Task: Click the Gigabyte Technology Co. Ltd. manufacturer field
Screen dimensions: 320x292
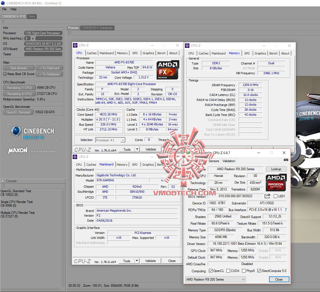Action: tap(137, 175)
